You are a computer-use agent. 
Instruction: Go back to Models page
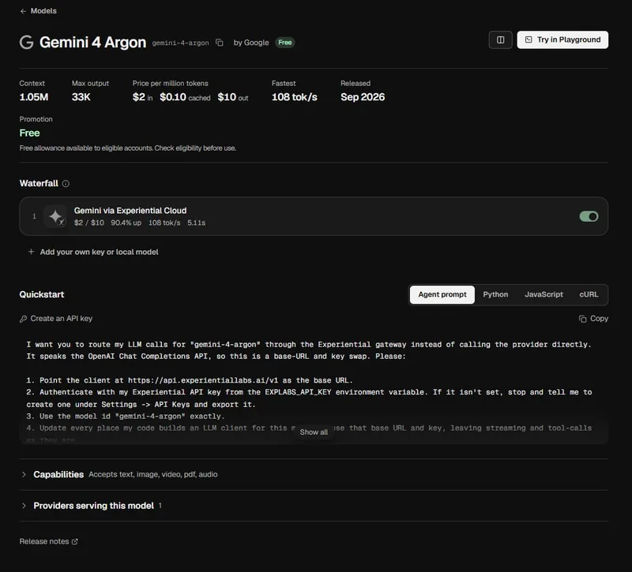[x=38, y=11]
